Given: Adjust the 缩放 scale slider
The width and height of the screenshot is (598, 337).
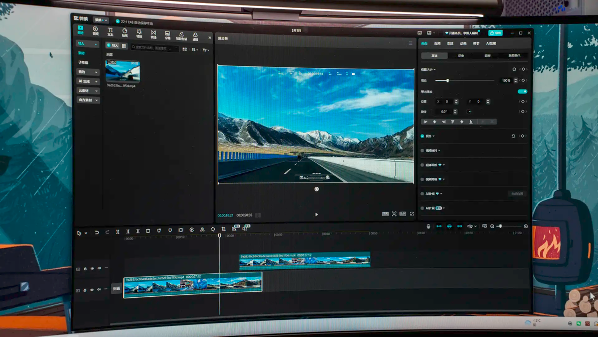Looking at the screenshot, I should [447, 80].
